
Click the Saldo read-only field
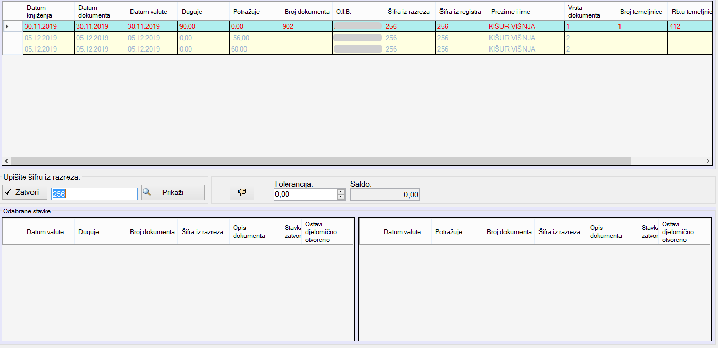click(385, 194)
